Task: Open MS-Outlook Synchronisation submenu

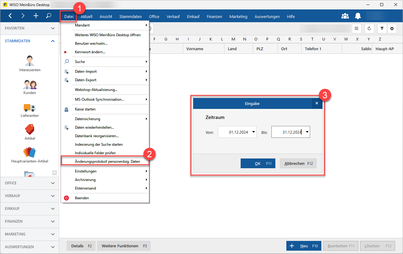Action: pos(105,99)
